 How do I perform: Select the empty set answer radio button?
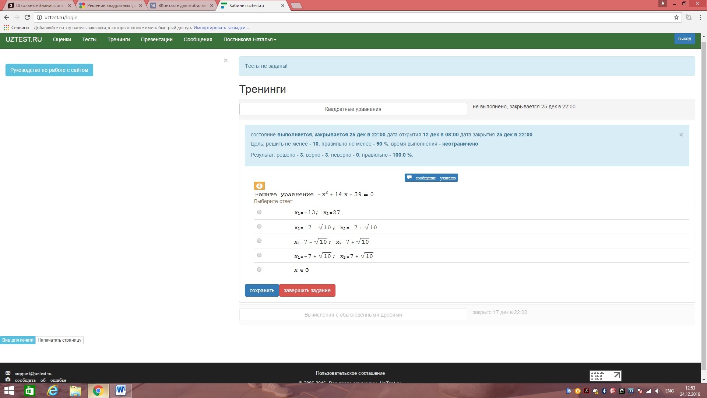click(259, 269)
